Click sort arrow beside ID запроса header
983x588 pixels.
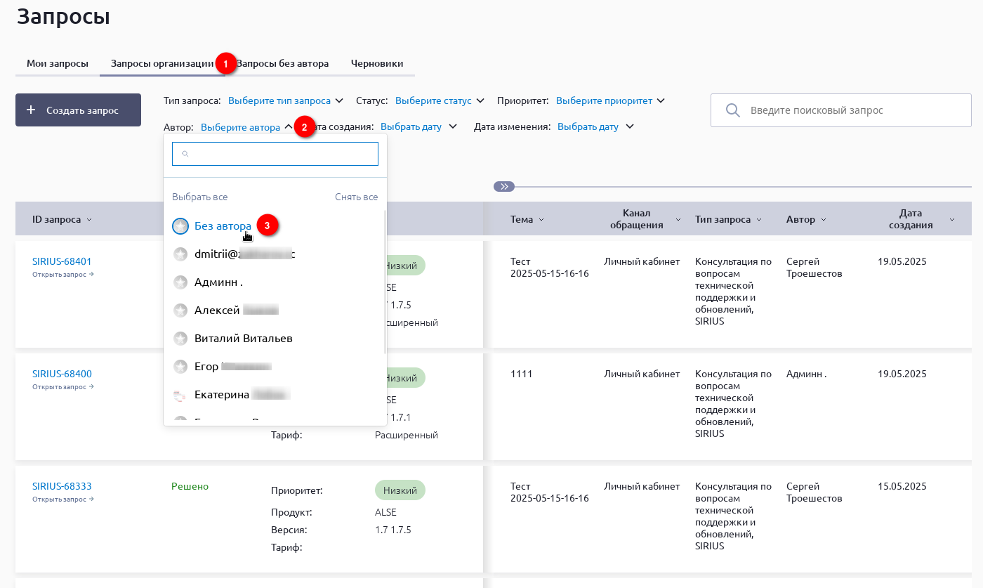pyautogui.click(x=89, y=220)
